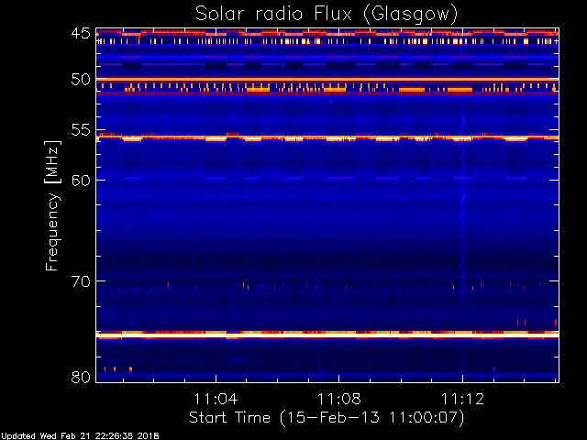Click the 55 MHz y-axis tick label
The width and height of the screenshot is (587, 440).
coord(80,131)
